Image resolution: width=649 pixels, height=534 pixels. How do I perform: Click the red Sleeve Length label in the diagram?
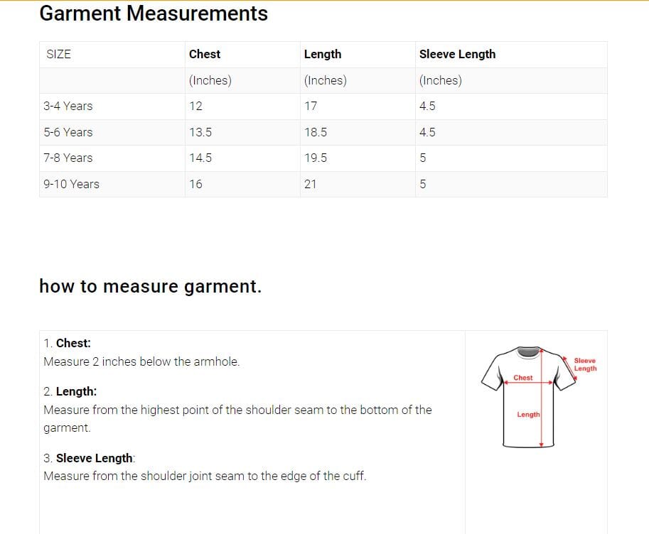pyautogui.click(x=585, y=364)
